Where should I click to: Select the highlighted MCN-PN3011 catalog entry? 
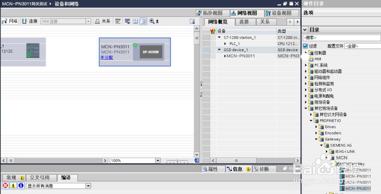tap(355, 189)
